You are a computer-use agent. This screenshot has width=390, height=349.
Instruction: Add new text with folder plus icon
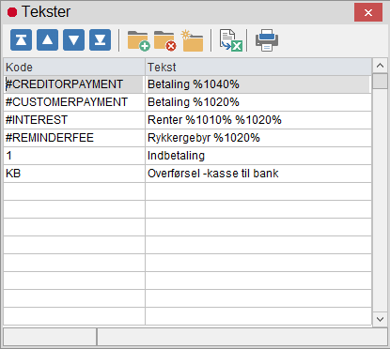click(138, 40)
